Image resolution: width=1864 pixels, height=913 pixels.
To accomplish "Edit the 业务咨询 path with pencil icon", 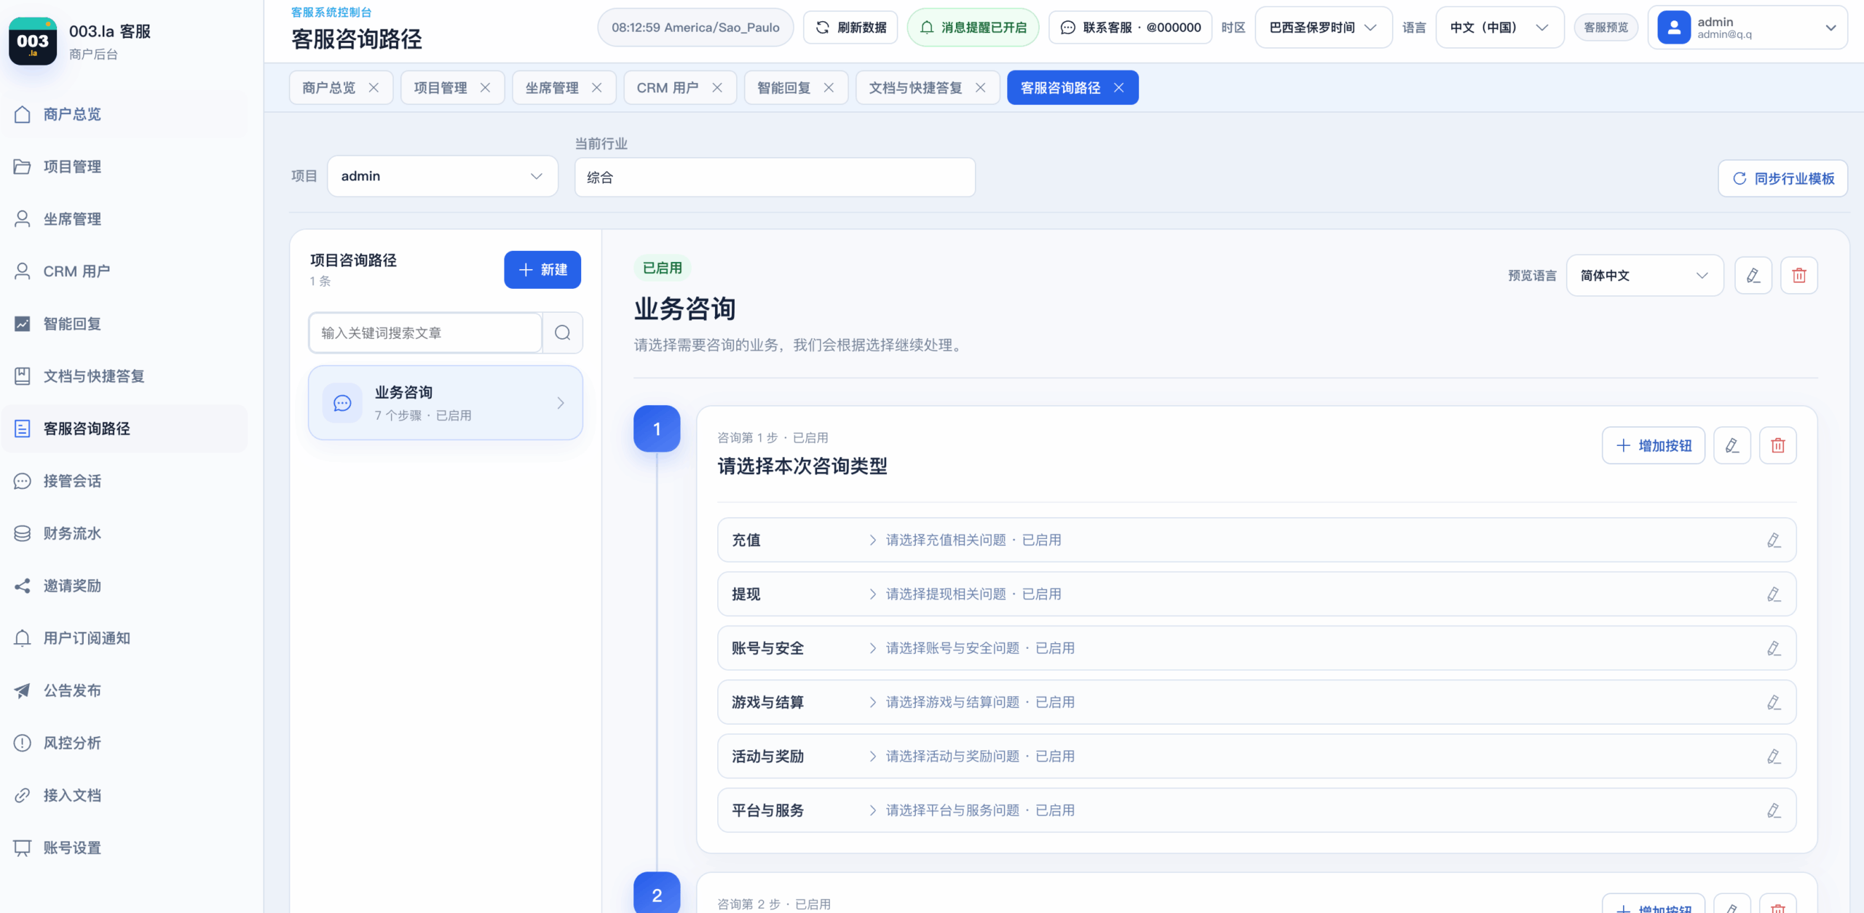I will [x=1753, y=276].
